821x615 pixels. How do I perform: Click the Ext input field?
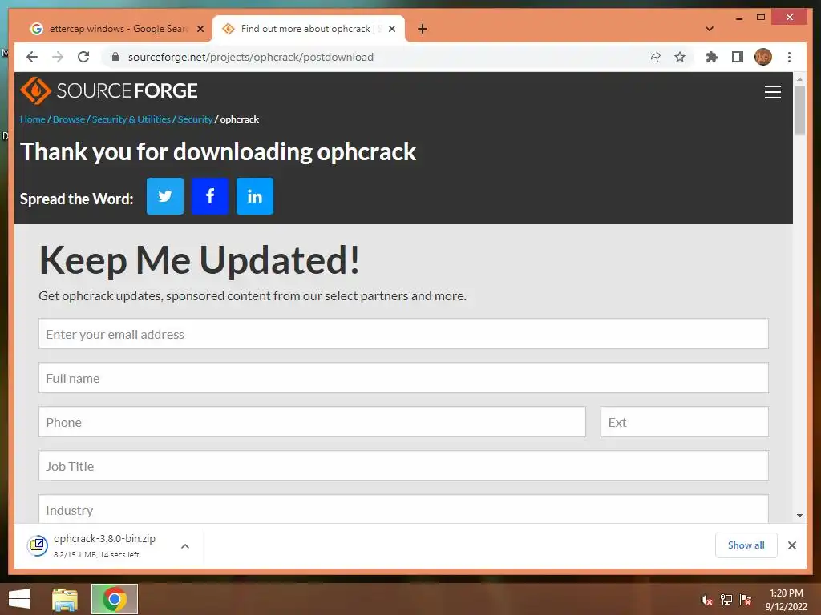[685, 421]
